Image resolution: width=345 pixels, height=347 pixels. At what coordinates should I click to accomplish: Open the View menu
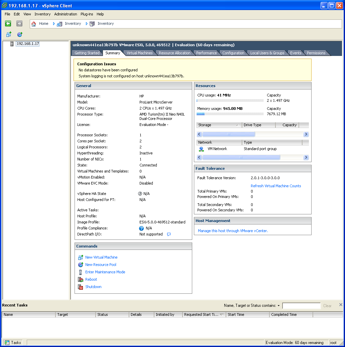[27, 14]
